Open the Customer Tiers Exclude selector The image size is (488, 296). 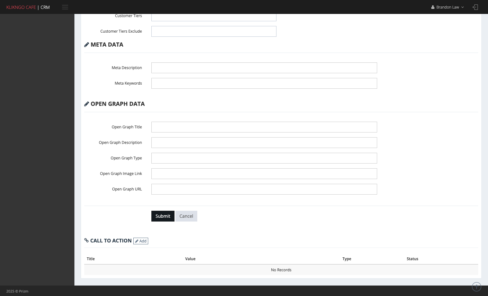click(x=214, y=31)
